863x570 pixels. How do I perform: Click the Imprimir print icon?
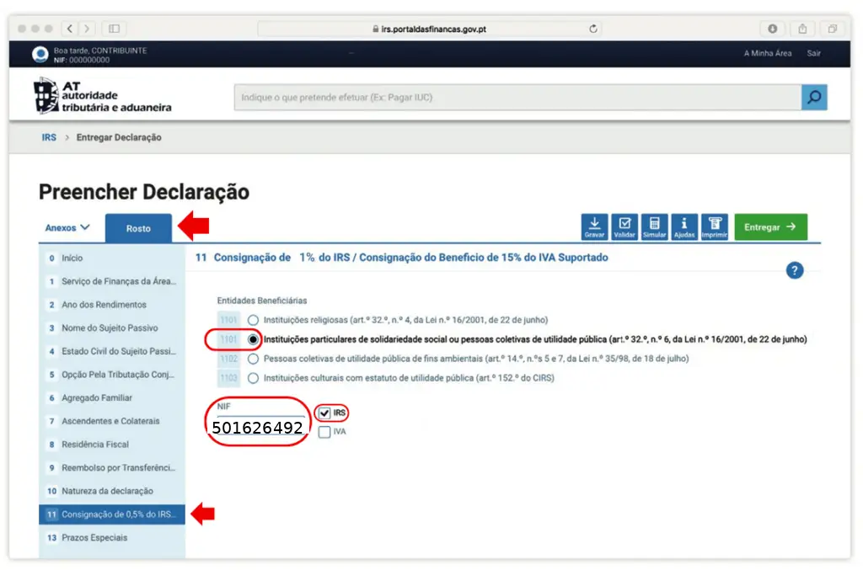coord(714,226)
